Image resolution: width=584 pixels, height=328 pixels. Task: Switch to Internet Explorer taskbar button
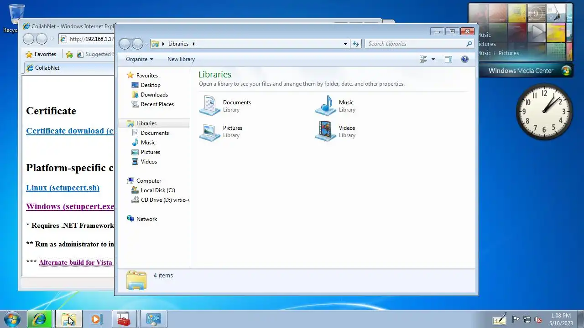pyautogui.click(x=40, y=319)
